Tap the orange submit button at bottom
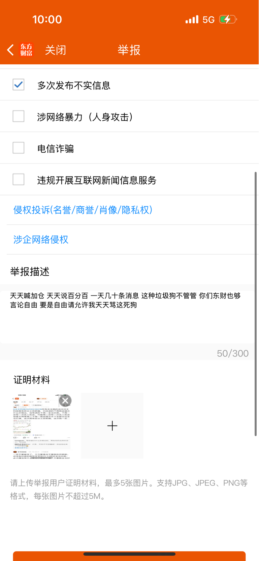Image resolution: width=259 pixels, height=561 pixels. [x=129, y=556]
